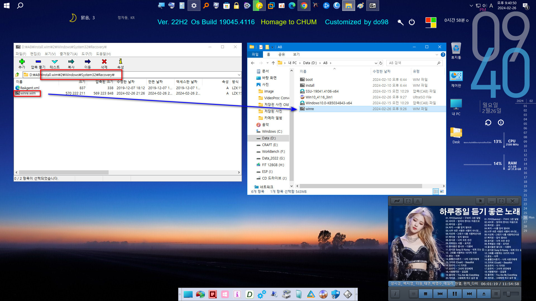Switch to the Explorer View ribbon tab
The image size is (536, 301).
click(x=296, y=54)
